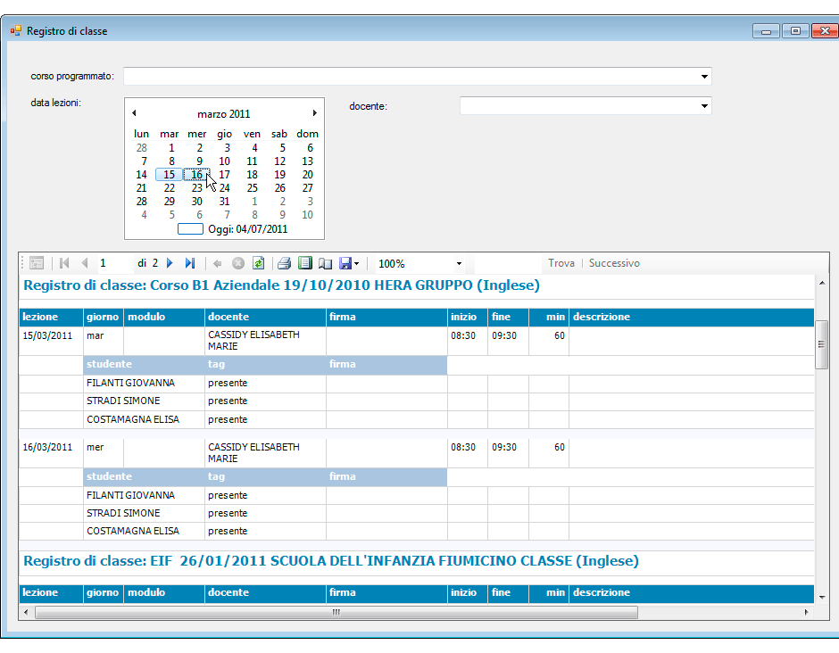The height and width of the screenshot is (653, 839).
Task: Expand the docente combo box
Action: tap(704, 106)
